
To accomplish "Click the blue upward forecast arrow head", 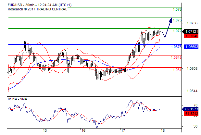I will 170,20.
